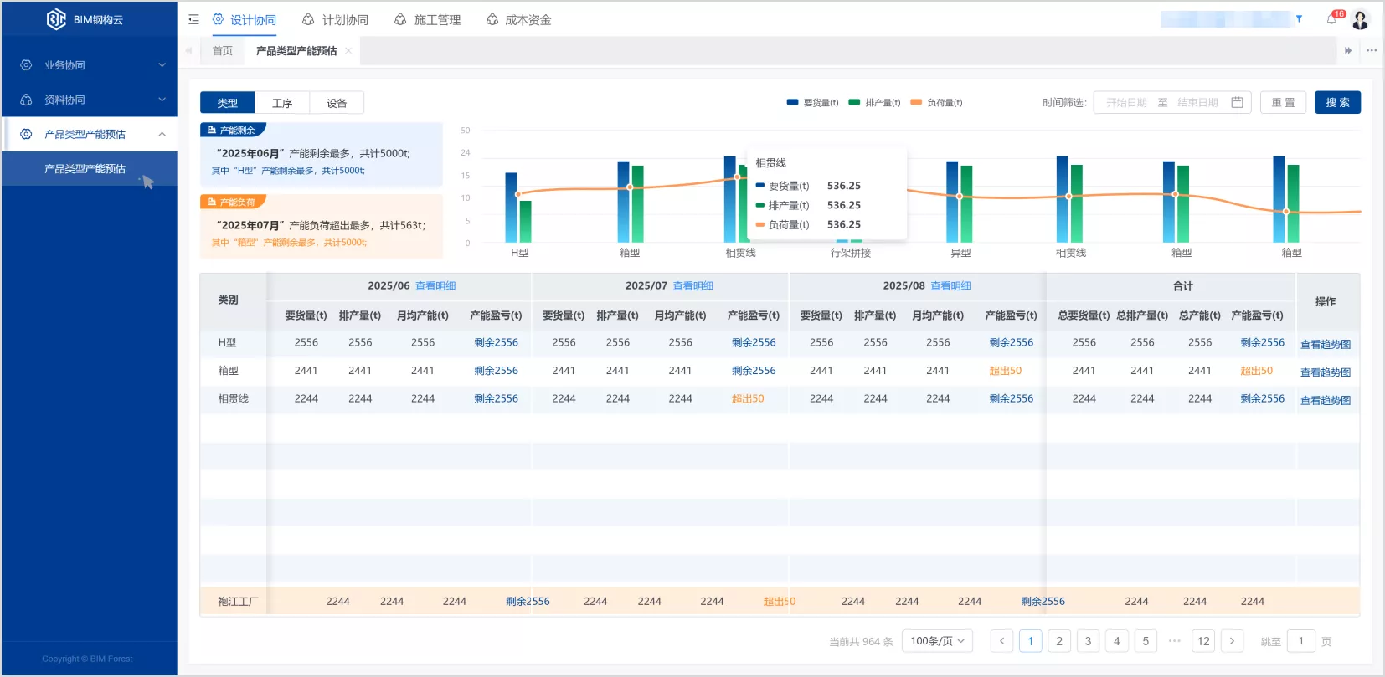Open the notification bell
Screen dimensions: 1385x677
(1331, 19)
